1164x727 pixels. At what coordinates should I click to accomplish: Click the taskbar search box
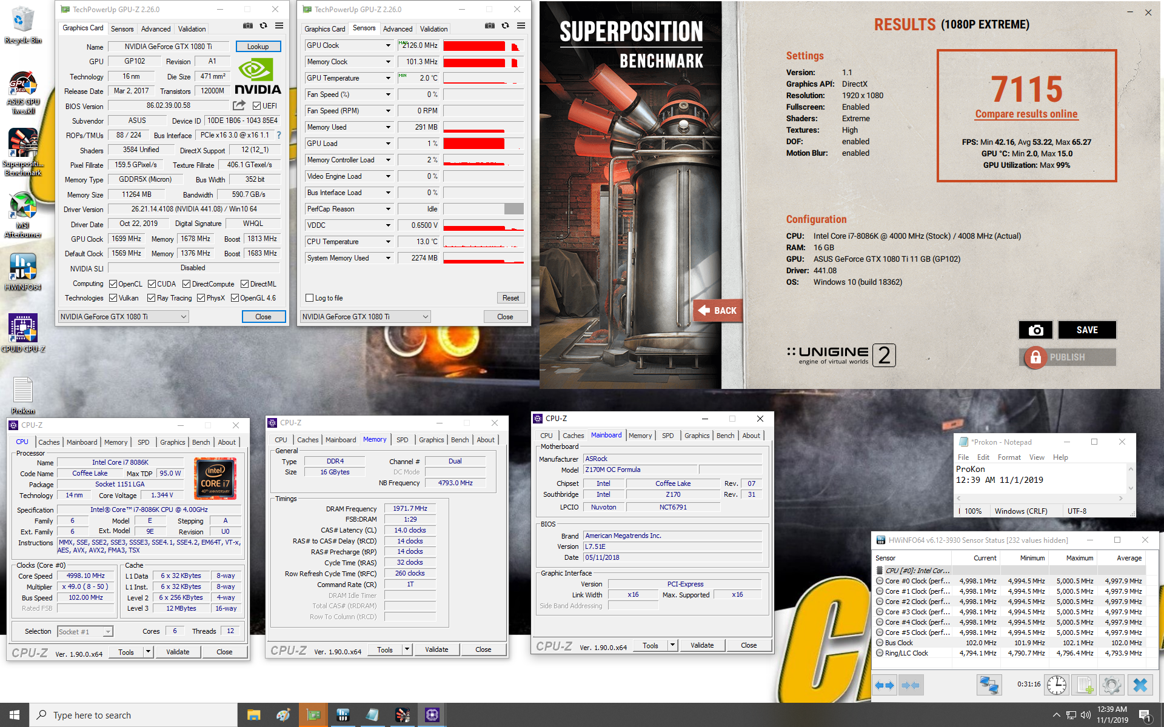133,715
